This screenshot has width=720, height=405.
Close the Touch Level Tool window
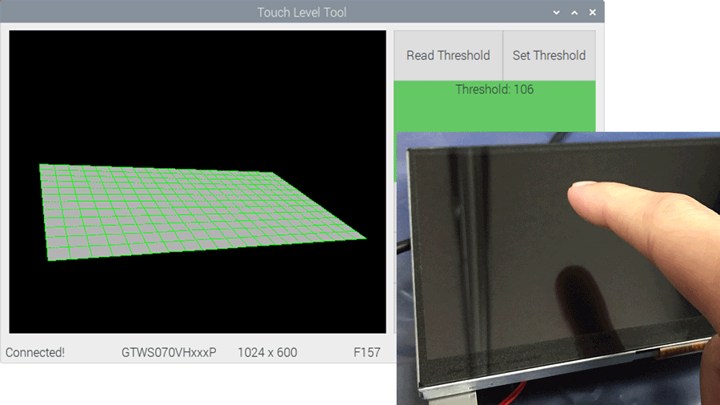tap(593, 13)
